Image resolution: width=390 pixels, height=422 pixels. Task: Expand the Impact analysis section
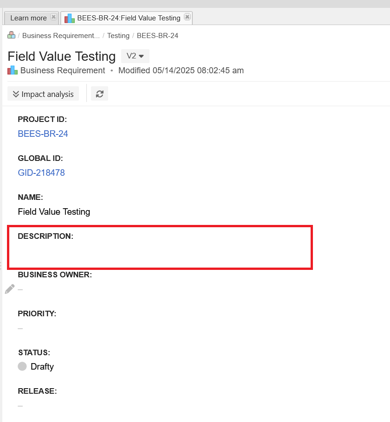coord(43,94)
